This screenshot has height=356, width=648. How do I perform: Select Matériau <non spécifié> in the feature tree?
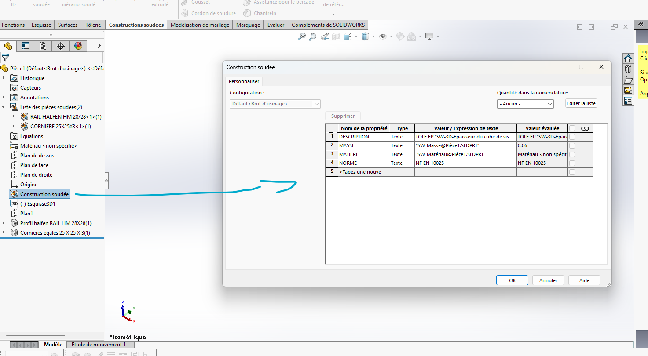click(x=48, y=146)
